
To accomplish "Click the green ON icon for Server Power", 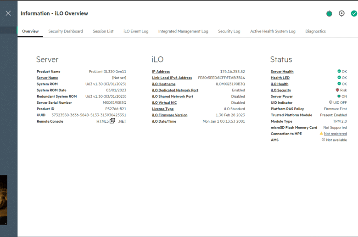I will (x=339, y=96).
